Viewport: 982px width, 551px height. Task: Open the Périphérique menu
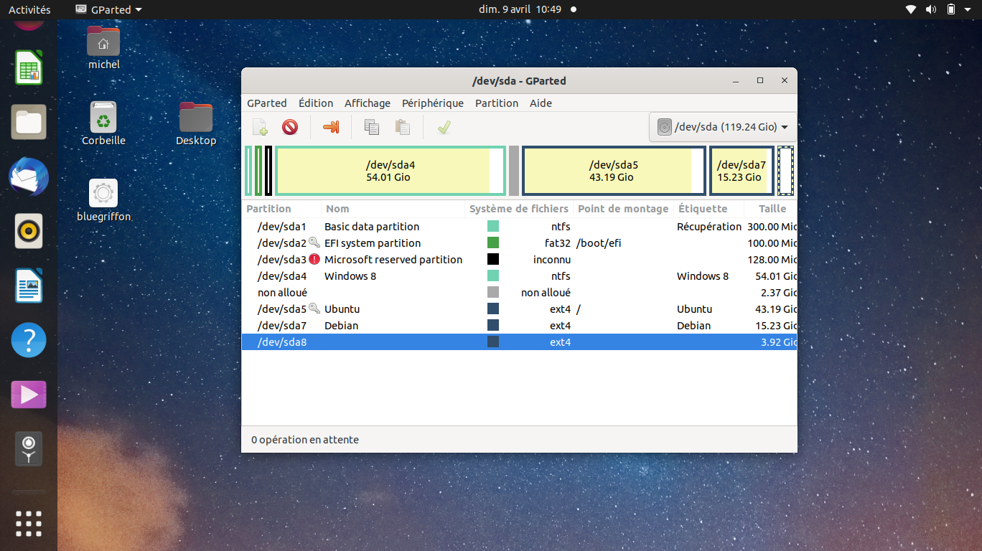432,103
